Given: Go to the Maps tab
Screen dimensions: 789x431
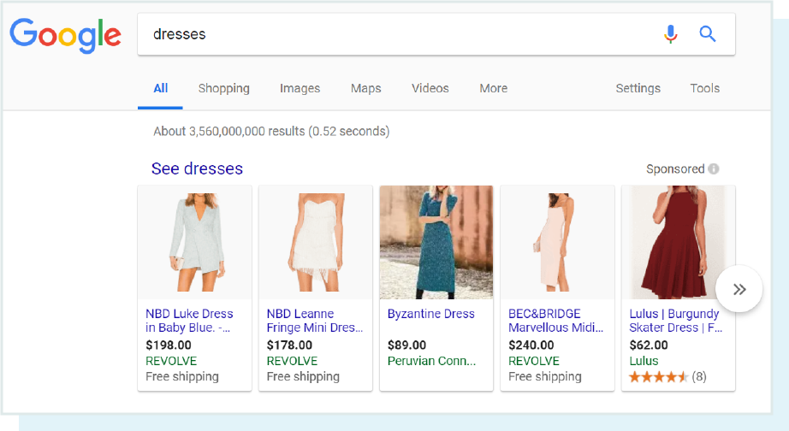Looking at the screenshot, I should pyautogui.click(x=365, y=88).
